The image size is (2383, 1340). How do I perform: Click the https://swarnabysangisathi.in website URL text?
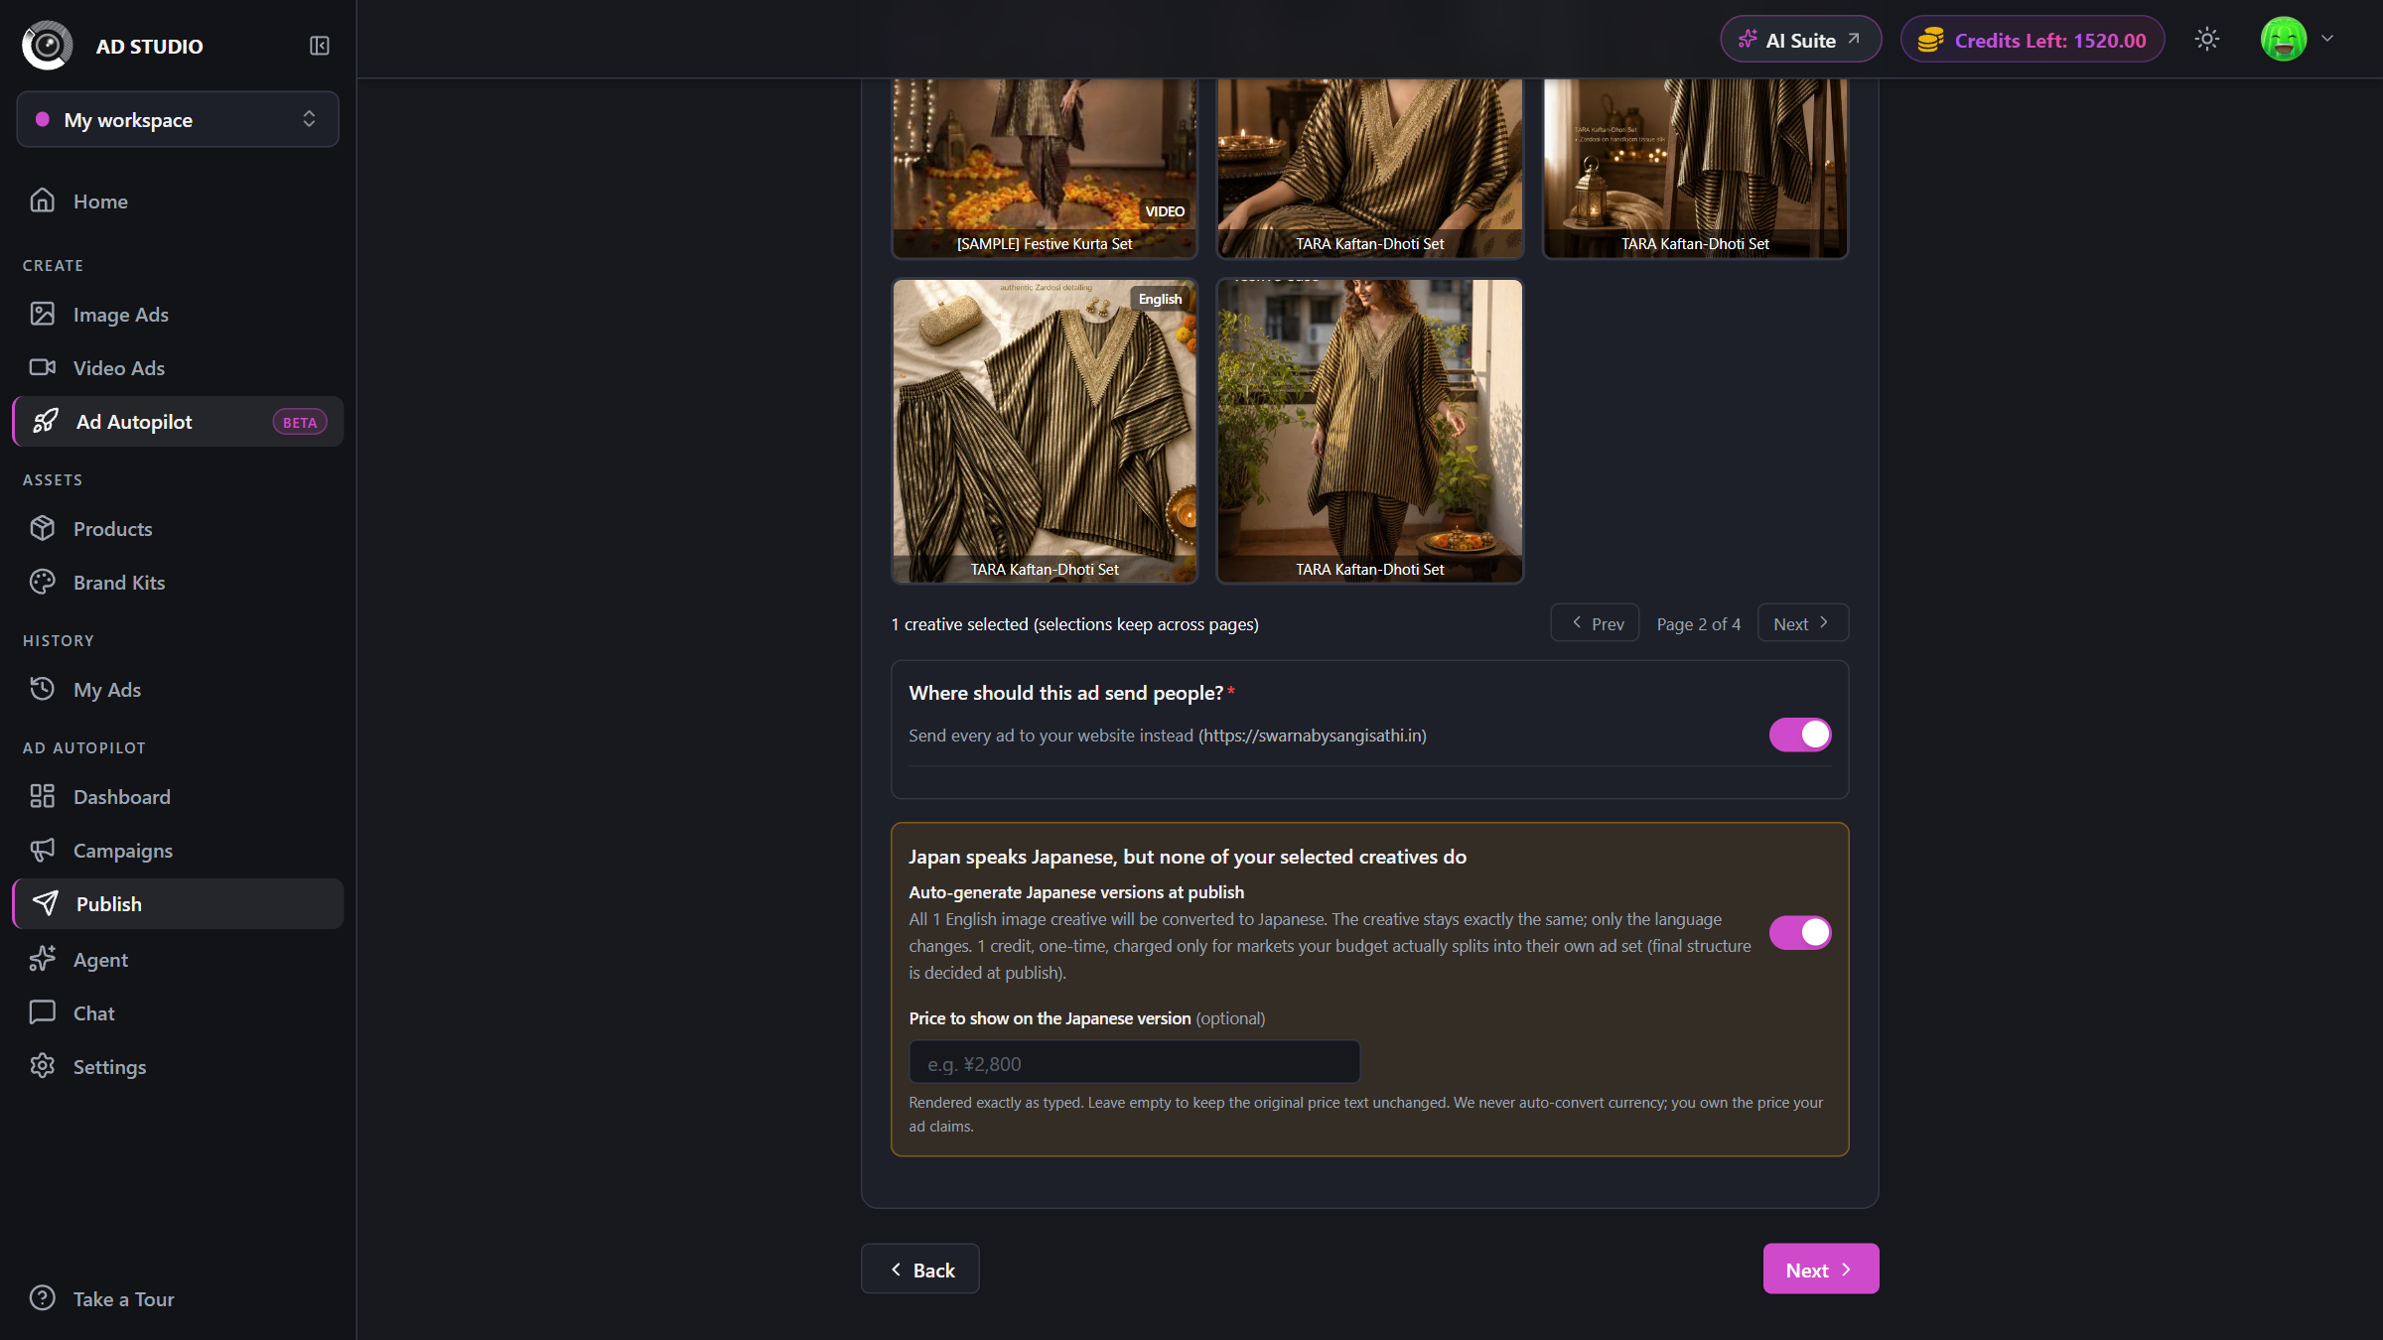click(1312, 736)
